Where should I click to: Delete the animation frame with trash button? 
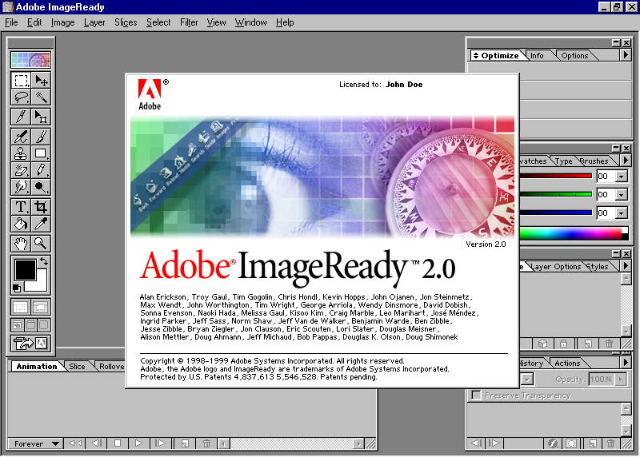click(206, 443)
